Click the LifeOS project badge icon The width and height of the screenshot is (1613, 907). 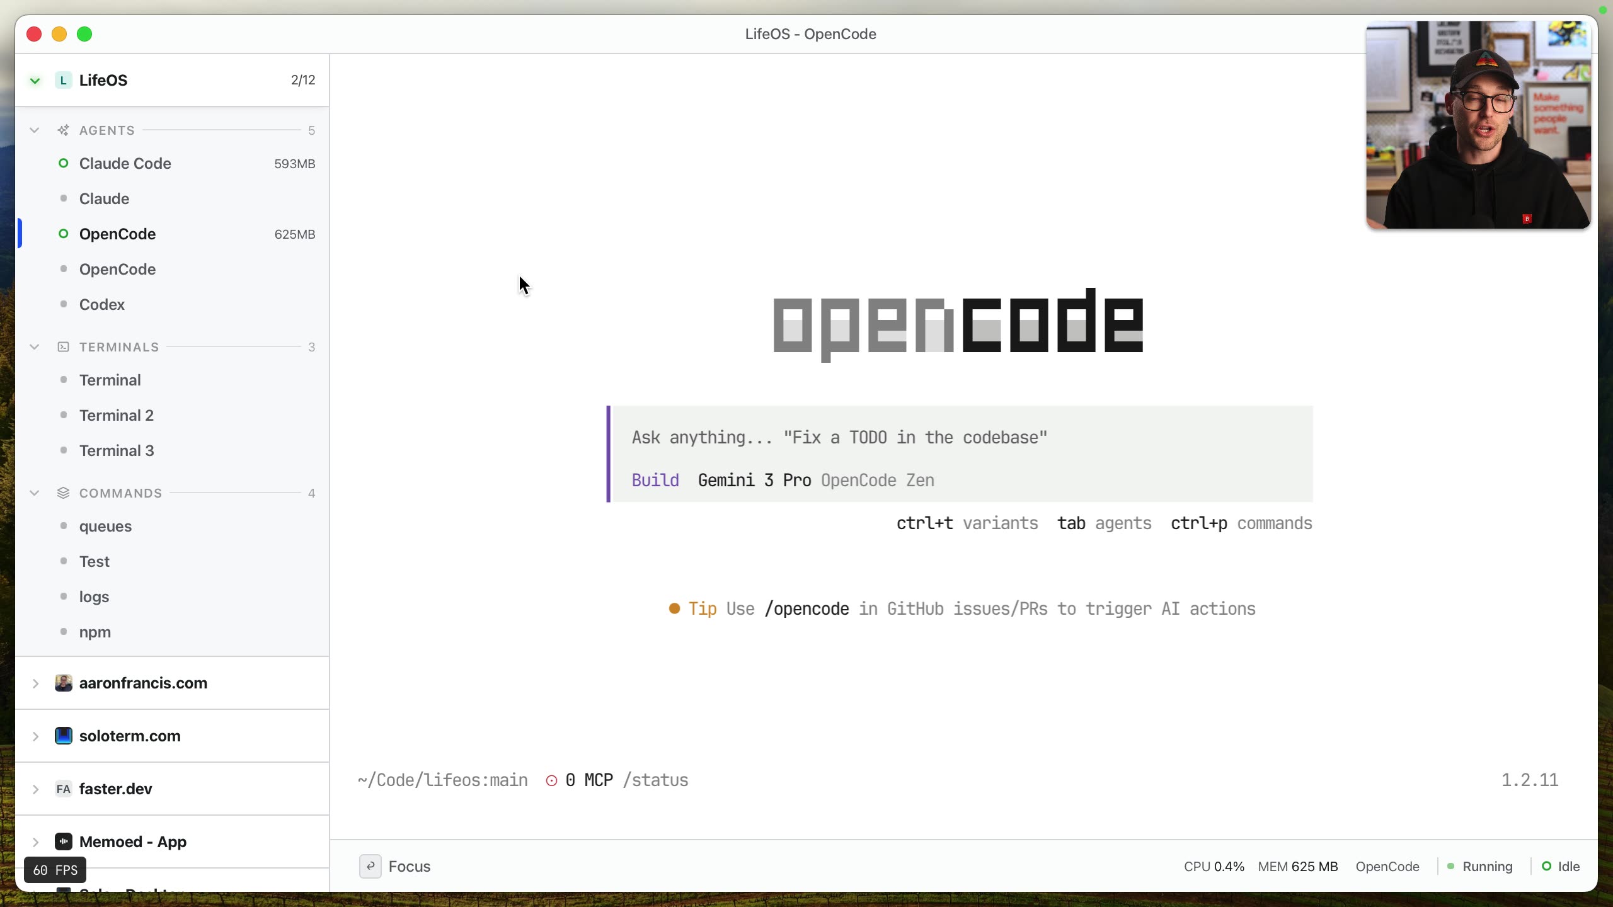tap(63, 81)
